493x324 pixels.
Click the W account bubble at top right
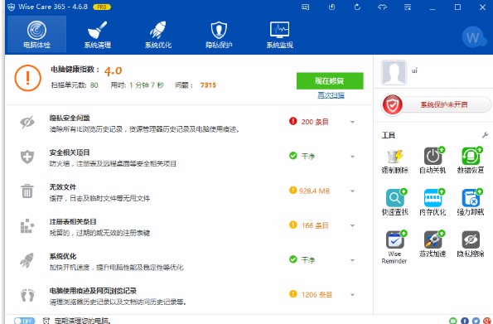tap(474, 37)
